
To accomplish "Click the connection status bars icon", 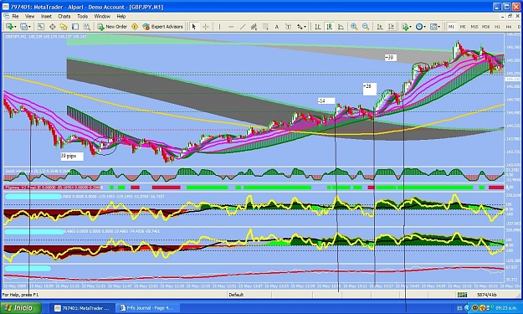I will 462,295.
